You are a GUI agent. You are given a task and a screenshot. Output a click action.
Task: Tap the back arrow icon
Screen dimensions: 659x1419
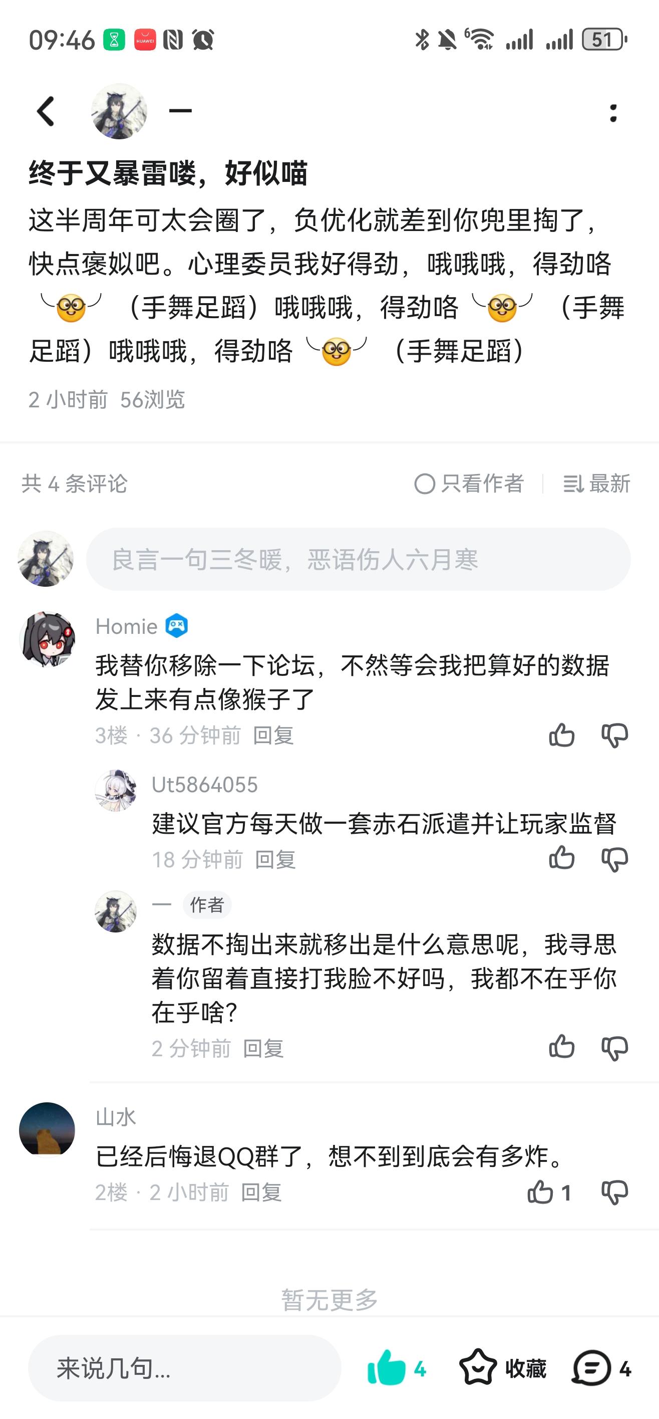[46, 112]
